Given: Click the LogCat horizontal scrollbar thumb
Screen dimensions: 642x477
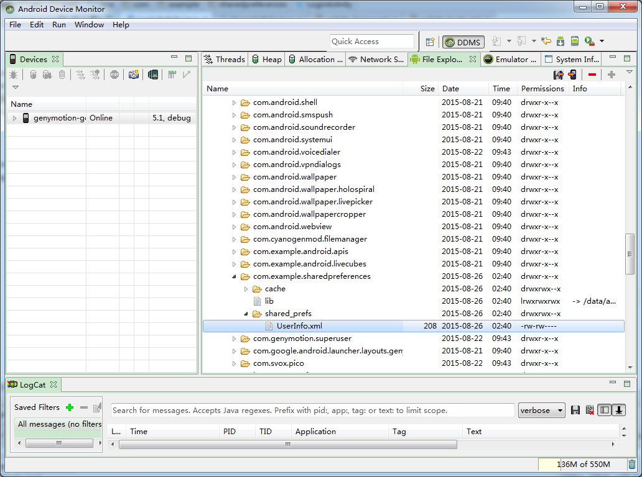Looking at the screenshot, I should point(288,444).
